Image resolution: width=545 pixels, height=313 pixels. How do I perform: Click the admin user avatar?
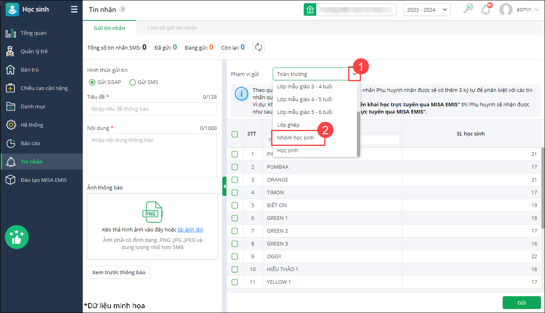click(x=506, y=10)
